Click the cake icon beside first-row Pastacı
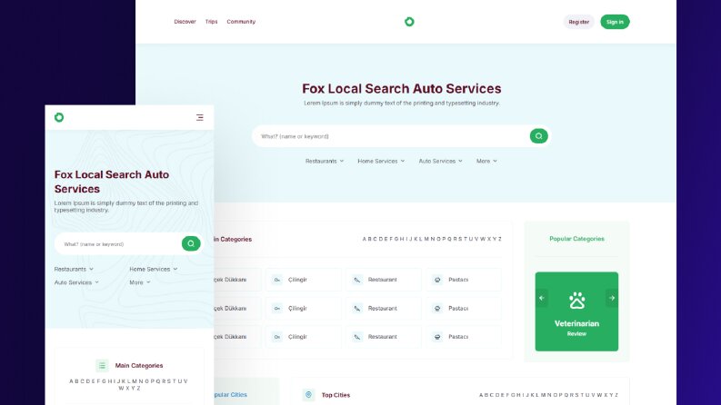721x405 pixels. coord(437,280)
